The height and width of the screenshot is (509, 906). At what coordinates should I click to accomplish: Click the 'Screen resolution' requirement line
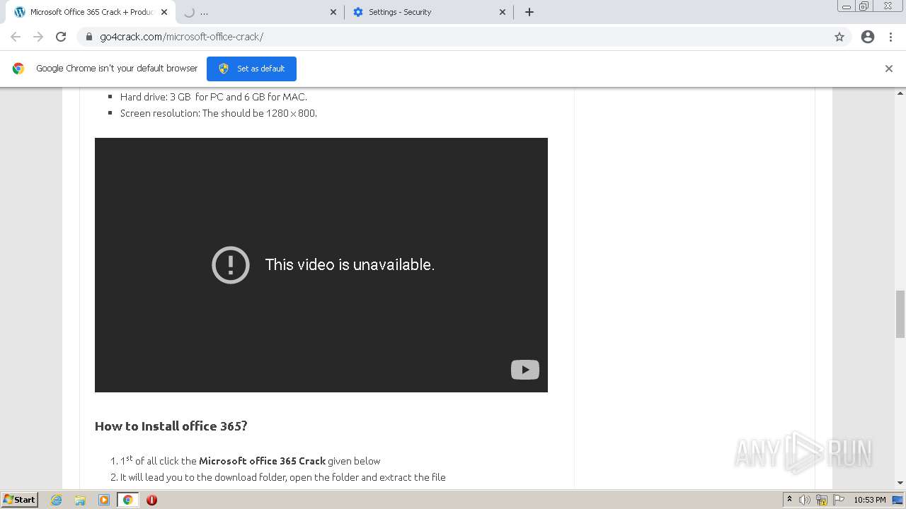(x=219, y=113)
